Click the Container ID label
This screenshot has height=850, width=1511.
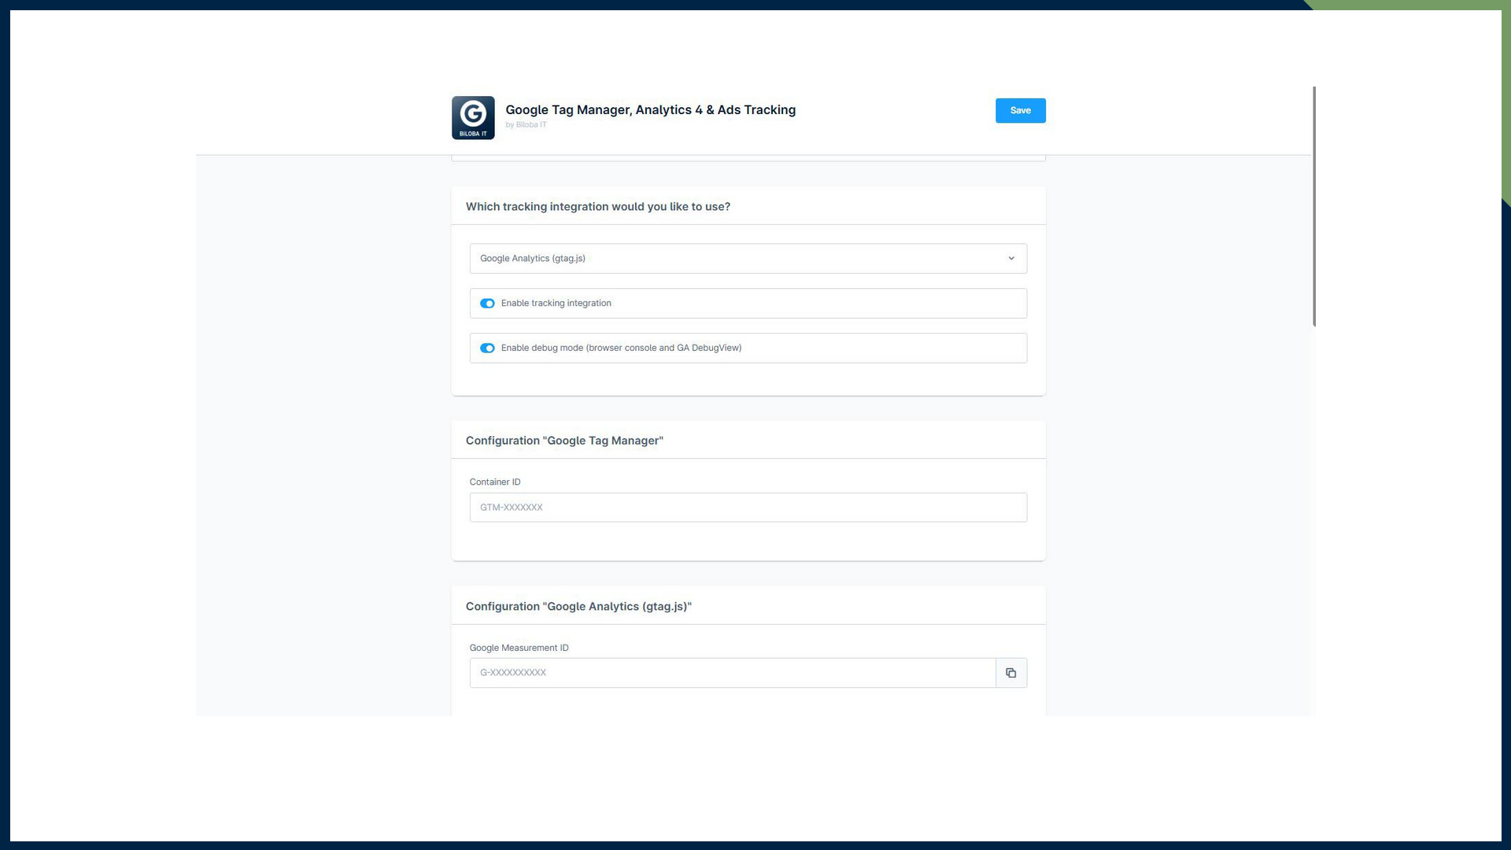pos(494,482)
